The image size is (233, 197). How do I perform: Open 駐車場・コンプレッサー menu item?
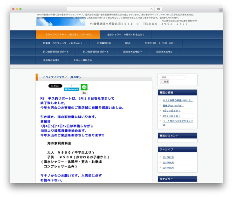click(62, 43)
